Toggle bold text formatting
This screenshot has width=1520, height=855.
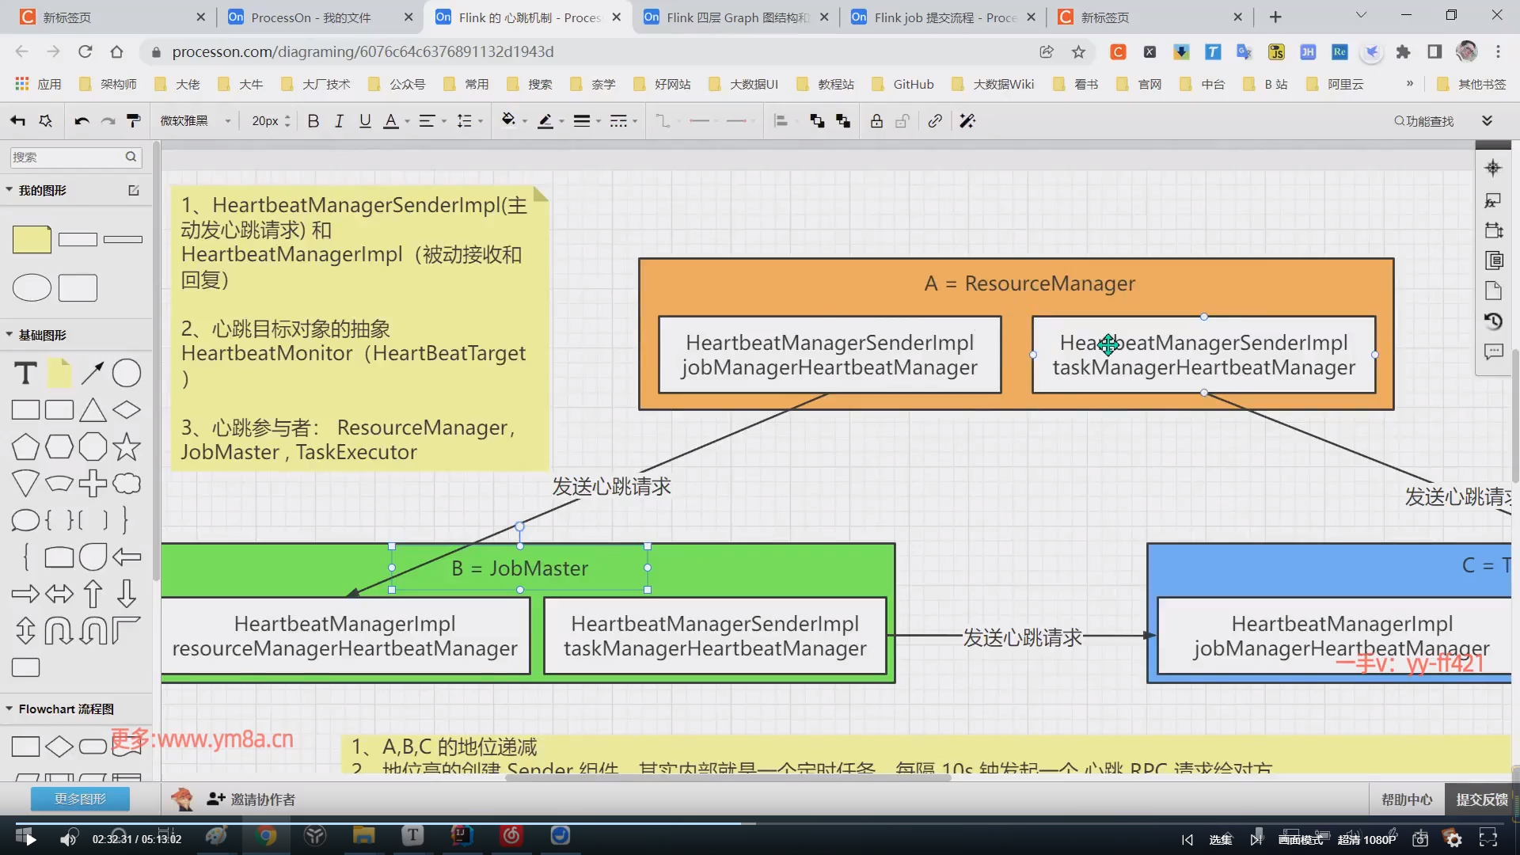(x=313, y=121)
